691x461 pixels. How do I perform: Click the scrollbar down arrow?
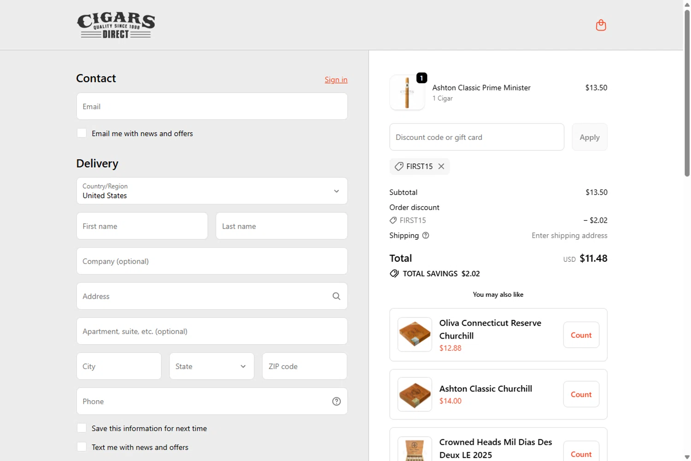pyautogui.click(x=687, y=457)
